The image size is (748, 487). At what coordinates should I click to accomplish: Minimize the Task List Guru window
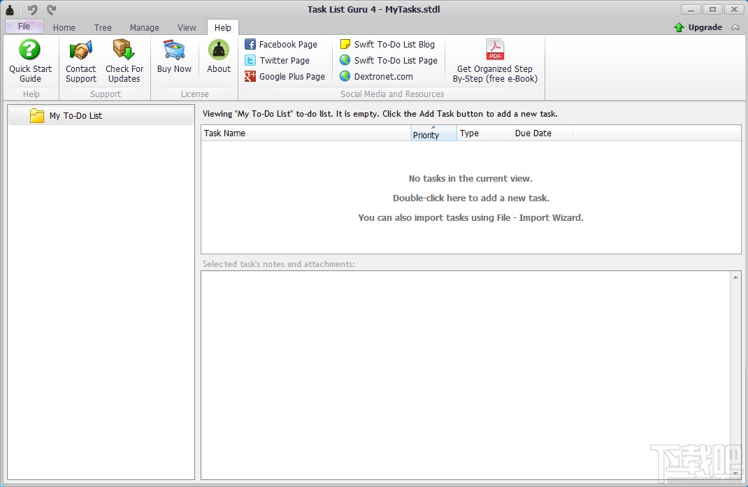coord(690,10)
